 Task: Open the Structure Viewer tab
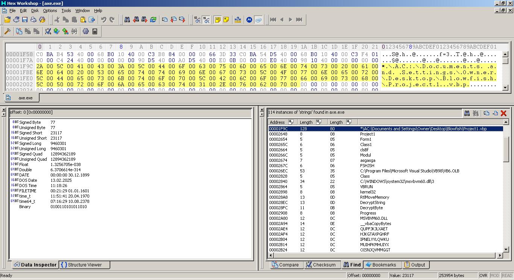click(x=81, y=265)
